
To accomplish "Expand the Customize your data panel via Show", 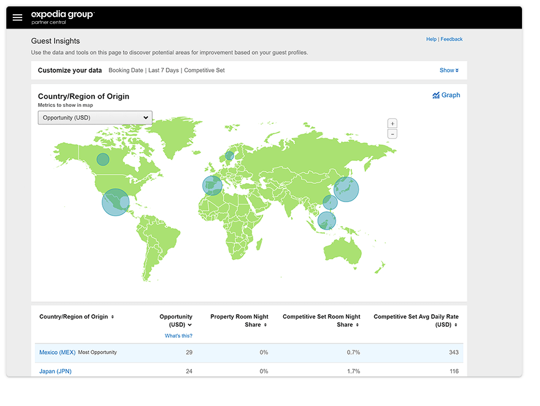I will [x=448, y=70].
